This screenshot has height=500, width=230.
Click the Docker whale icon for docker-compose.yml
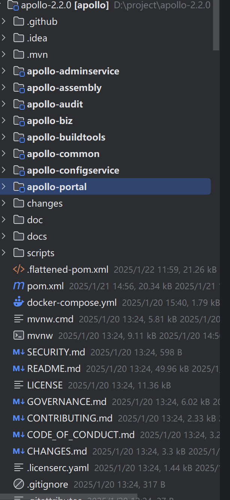point(18,302)
